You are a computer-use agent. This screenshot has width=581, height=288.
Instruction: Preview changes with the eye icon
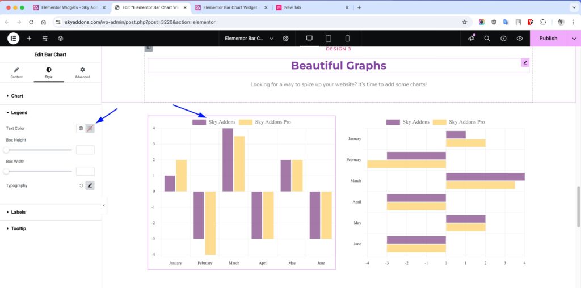coord(520,38)
